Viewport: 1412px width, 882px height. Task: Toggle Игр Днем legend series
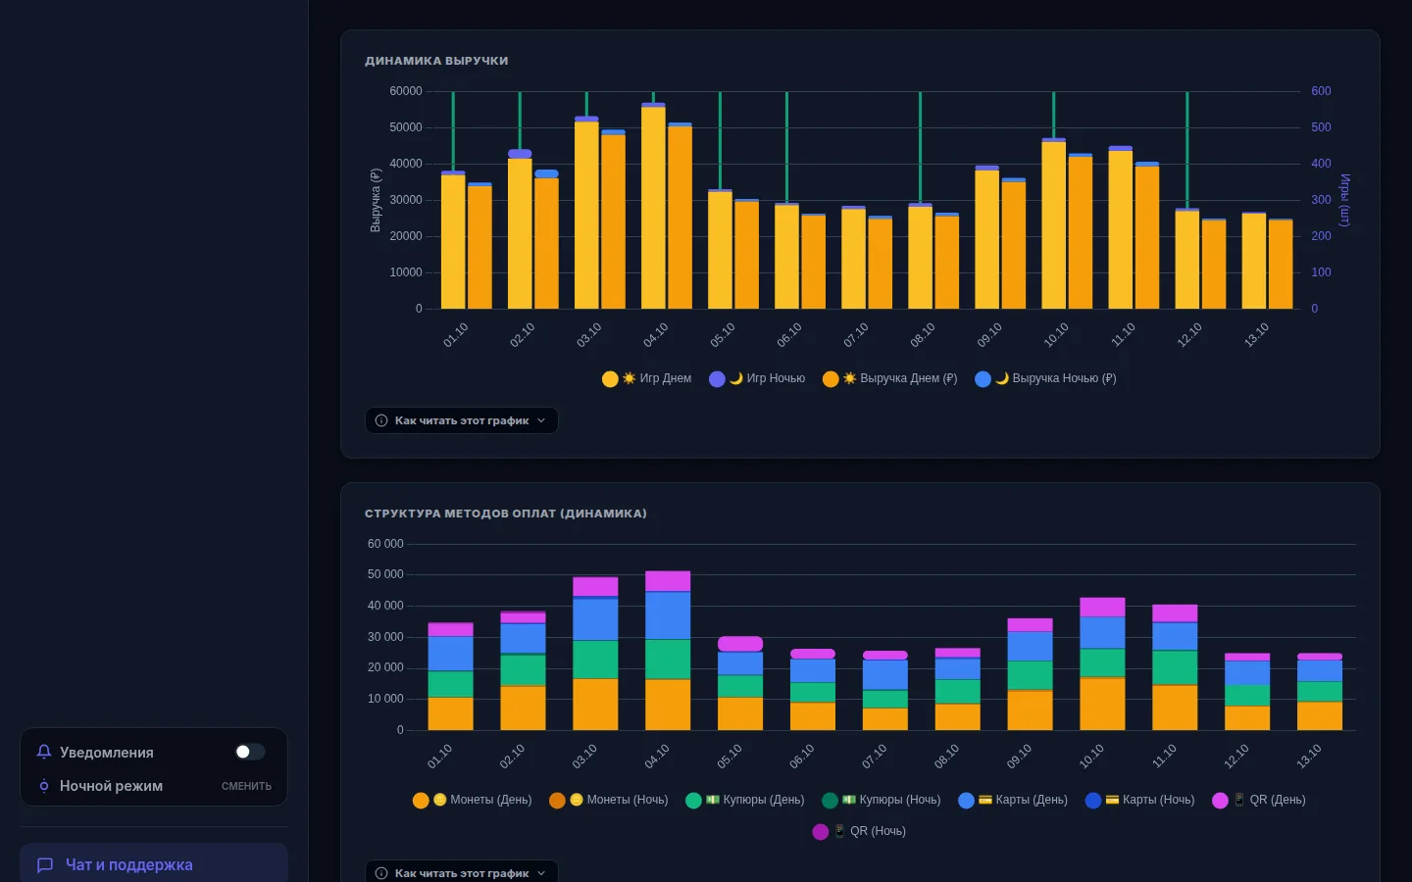click(x=647, y=378)
